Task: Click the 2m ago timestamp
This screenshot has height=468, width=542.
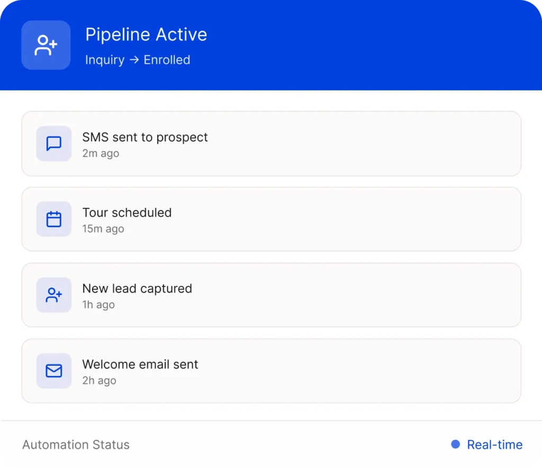Action: click(x=101, y=154)
